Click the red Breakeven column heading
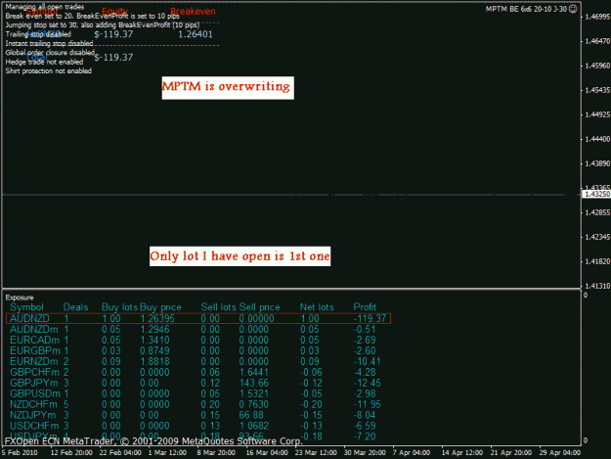The height and width of the screenshot is (459, 611). [193, 12]
